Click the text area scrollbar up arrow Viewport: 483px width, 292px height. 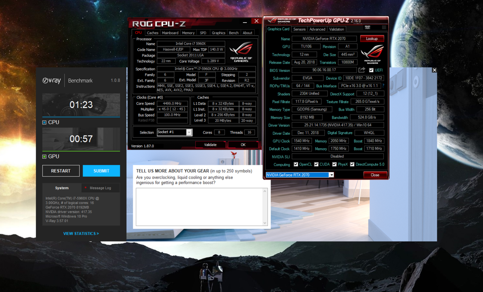[265, 191]
